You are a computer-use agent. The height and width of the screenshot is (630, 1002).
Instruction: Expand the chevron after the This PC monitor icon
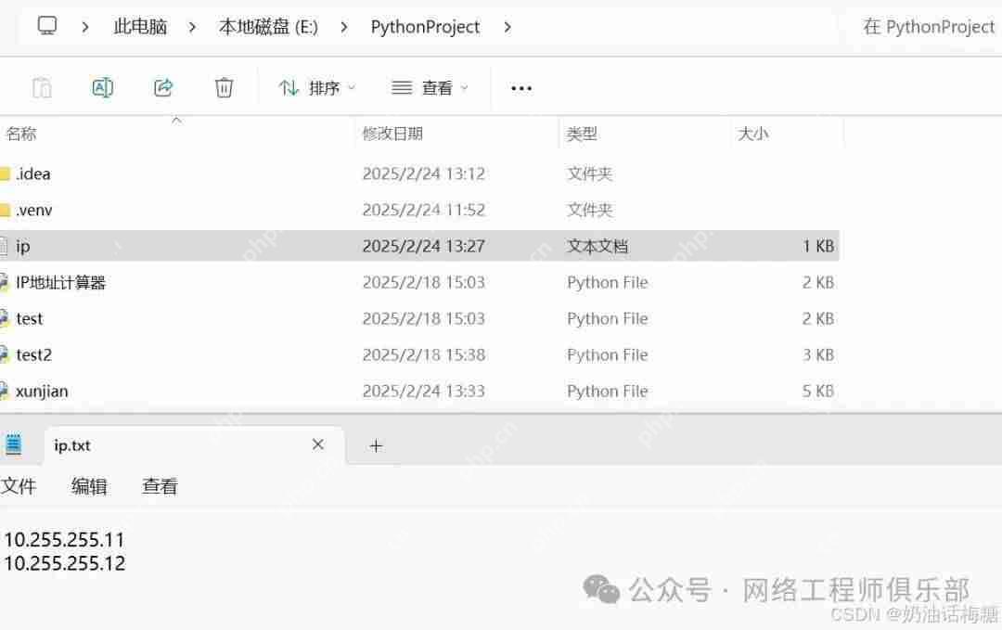(85, 27)
